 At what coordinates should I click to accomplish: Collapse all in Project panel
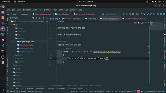(40, 18)
